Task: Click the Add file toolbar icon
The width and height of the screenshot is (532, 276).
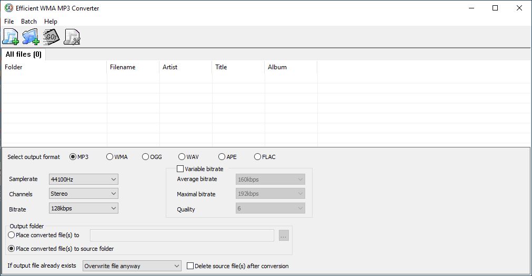Action: click(11, 37)
